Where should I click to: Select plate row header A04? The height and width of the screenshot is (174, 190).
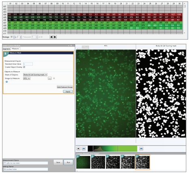tap(5, 15)
